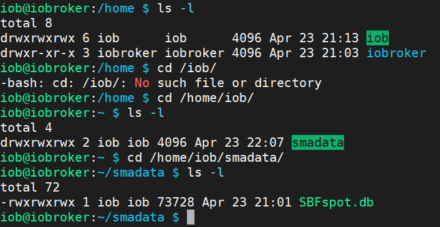The width and height of the screenshot is (440, 227).
Task: Click the highlighted smadata folder name
Action: point(318,142)
